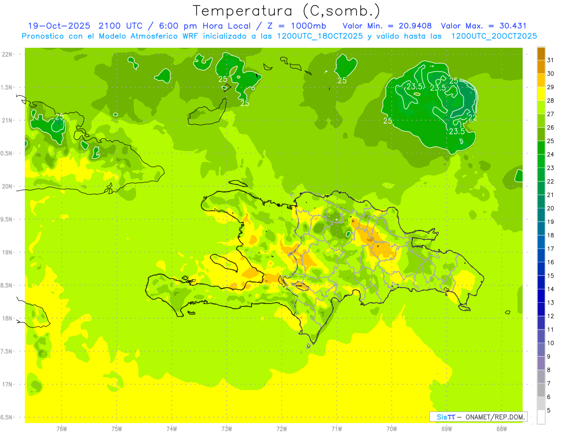Choose the gray legend swatch between 7 and 8
The width and height of the screenshot is (563, 435).
pyautogui.click(x=541, y=377)
